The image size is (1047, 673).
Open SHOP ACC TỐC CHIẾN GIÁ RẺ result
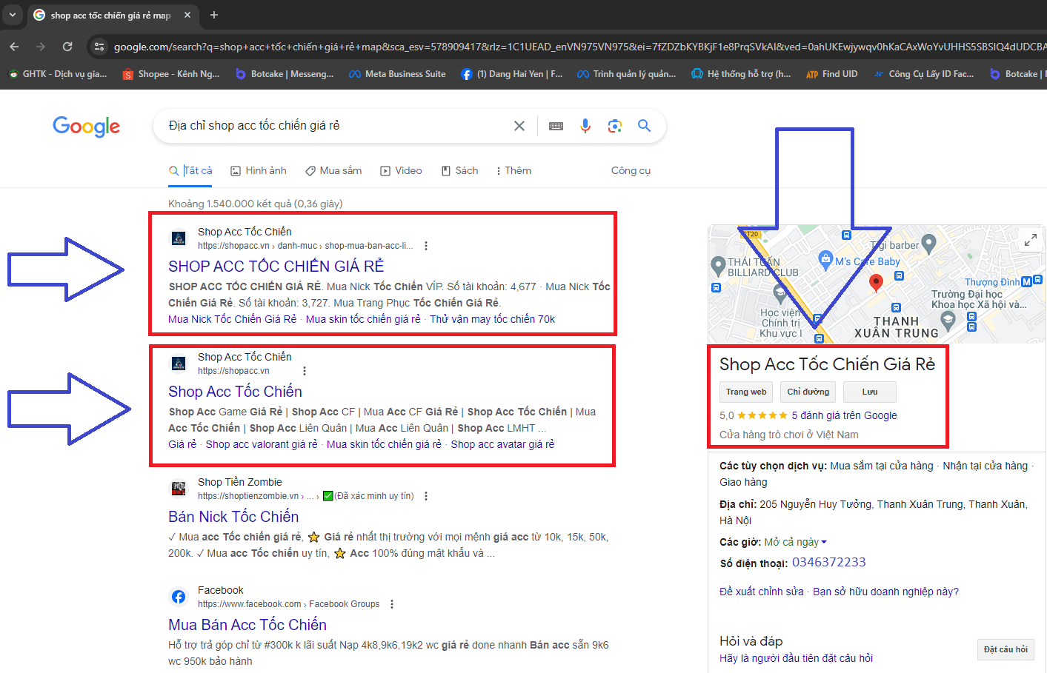click(276, 266)
